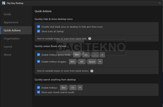The height and width of the screenshot is (107, 163).
Task: Open dropdown for toggle hotkey Space
Action: pyautogui.click(x=100, y=62)
